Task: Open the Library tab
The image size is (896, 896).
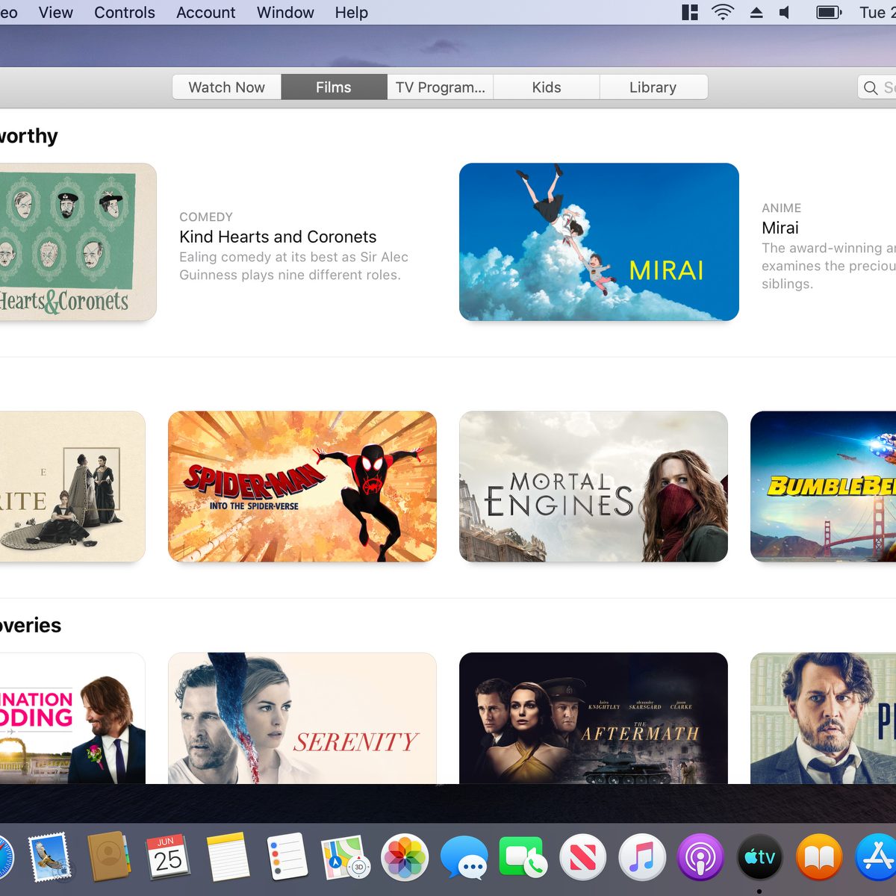Action: [653, 87]
